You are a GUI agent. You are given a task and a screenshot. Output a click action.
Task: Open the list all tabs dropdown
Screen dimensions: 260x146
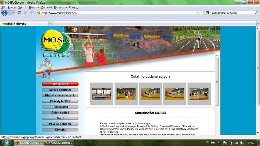pyautogui.click(x=258, y=24)
